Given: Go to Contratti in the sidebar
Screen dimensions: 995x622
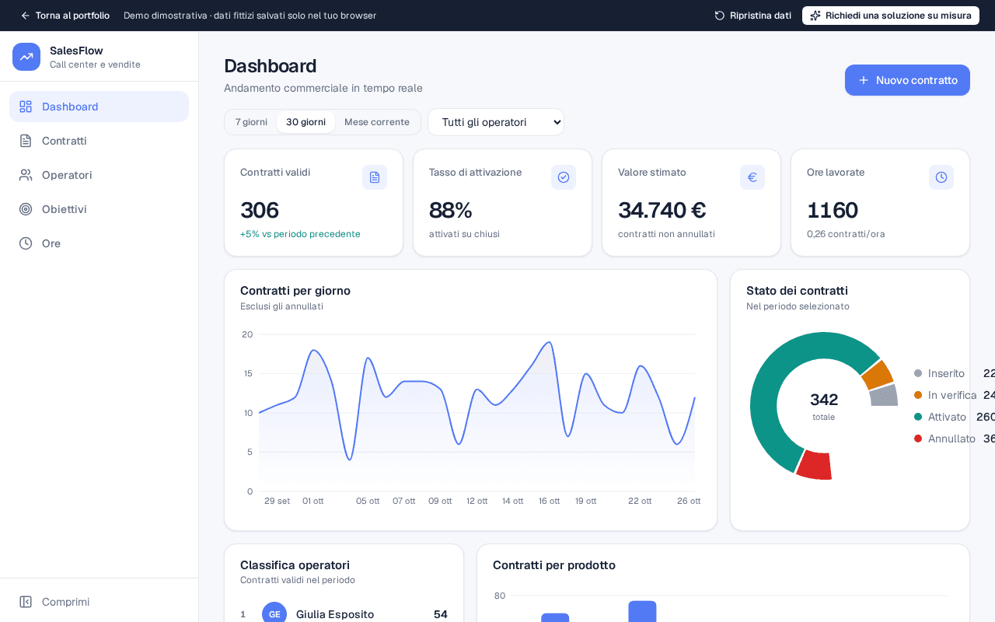Looking at the screenshot, I should (99, 141).
